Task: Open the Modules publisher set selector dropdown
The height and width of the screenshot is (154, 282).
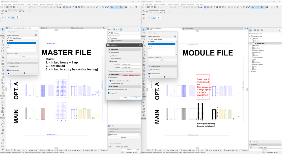Action: (x=125, y=33)
